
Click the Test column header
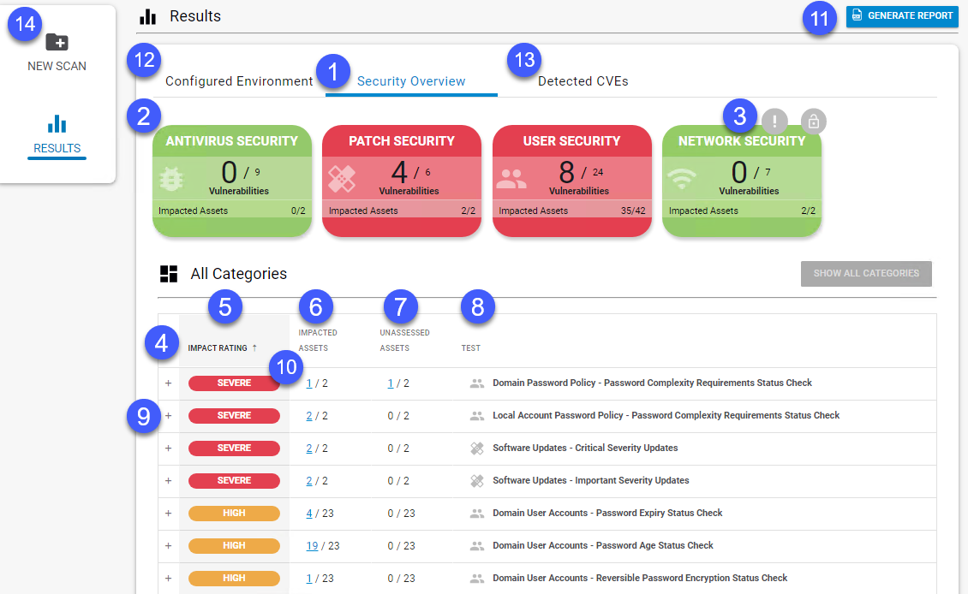coord(470,347)
